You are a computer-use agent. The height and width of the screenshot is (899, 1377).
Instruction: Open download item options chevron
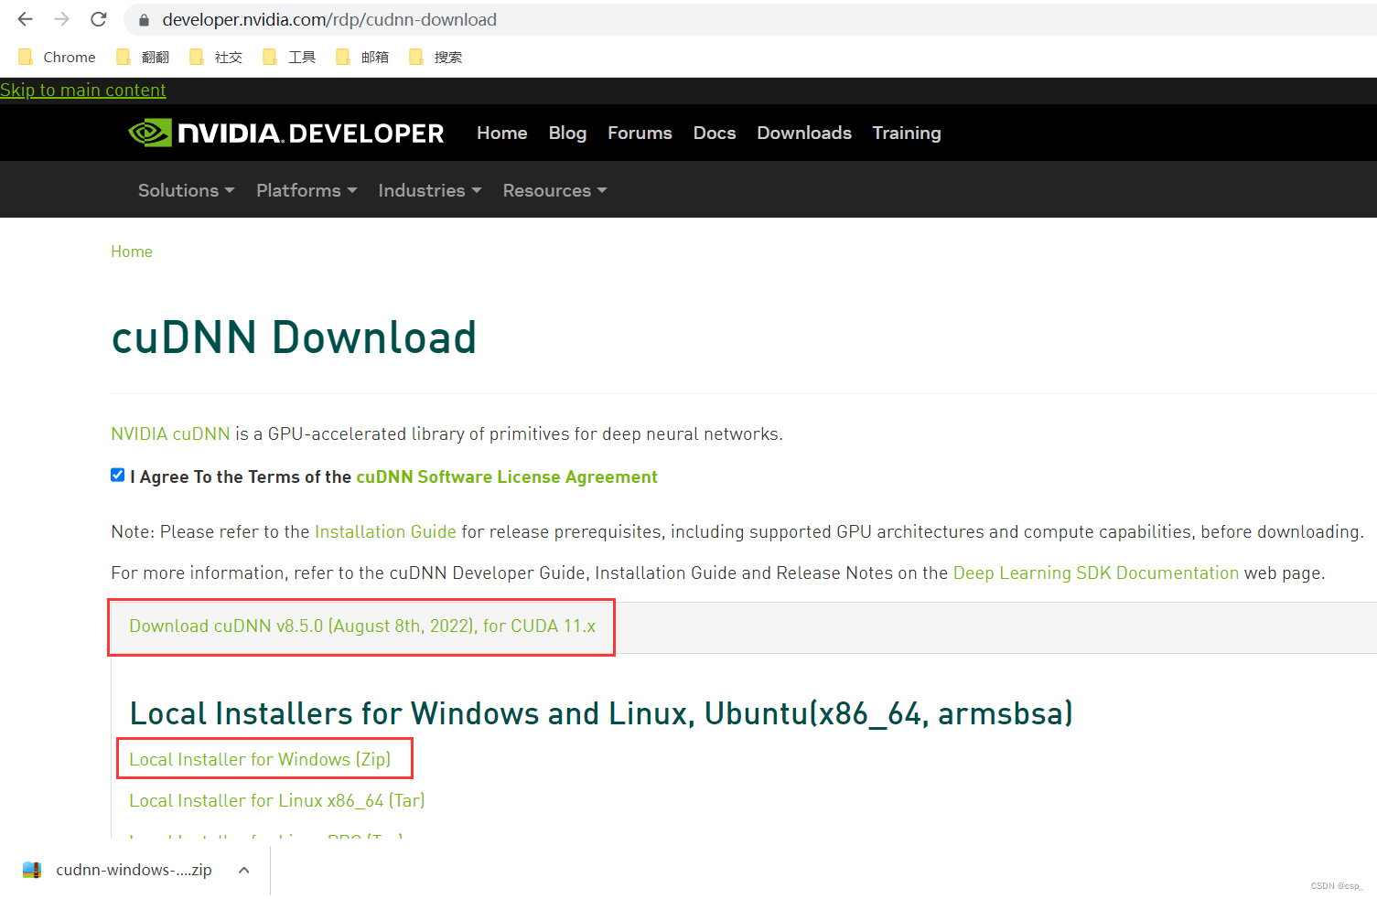point(243,870)
